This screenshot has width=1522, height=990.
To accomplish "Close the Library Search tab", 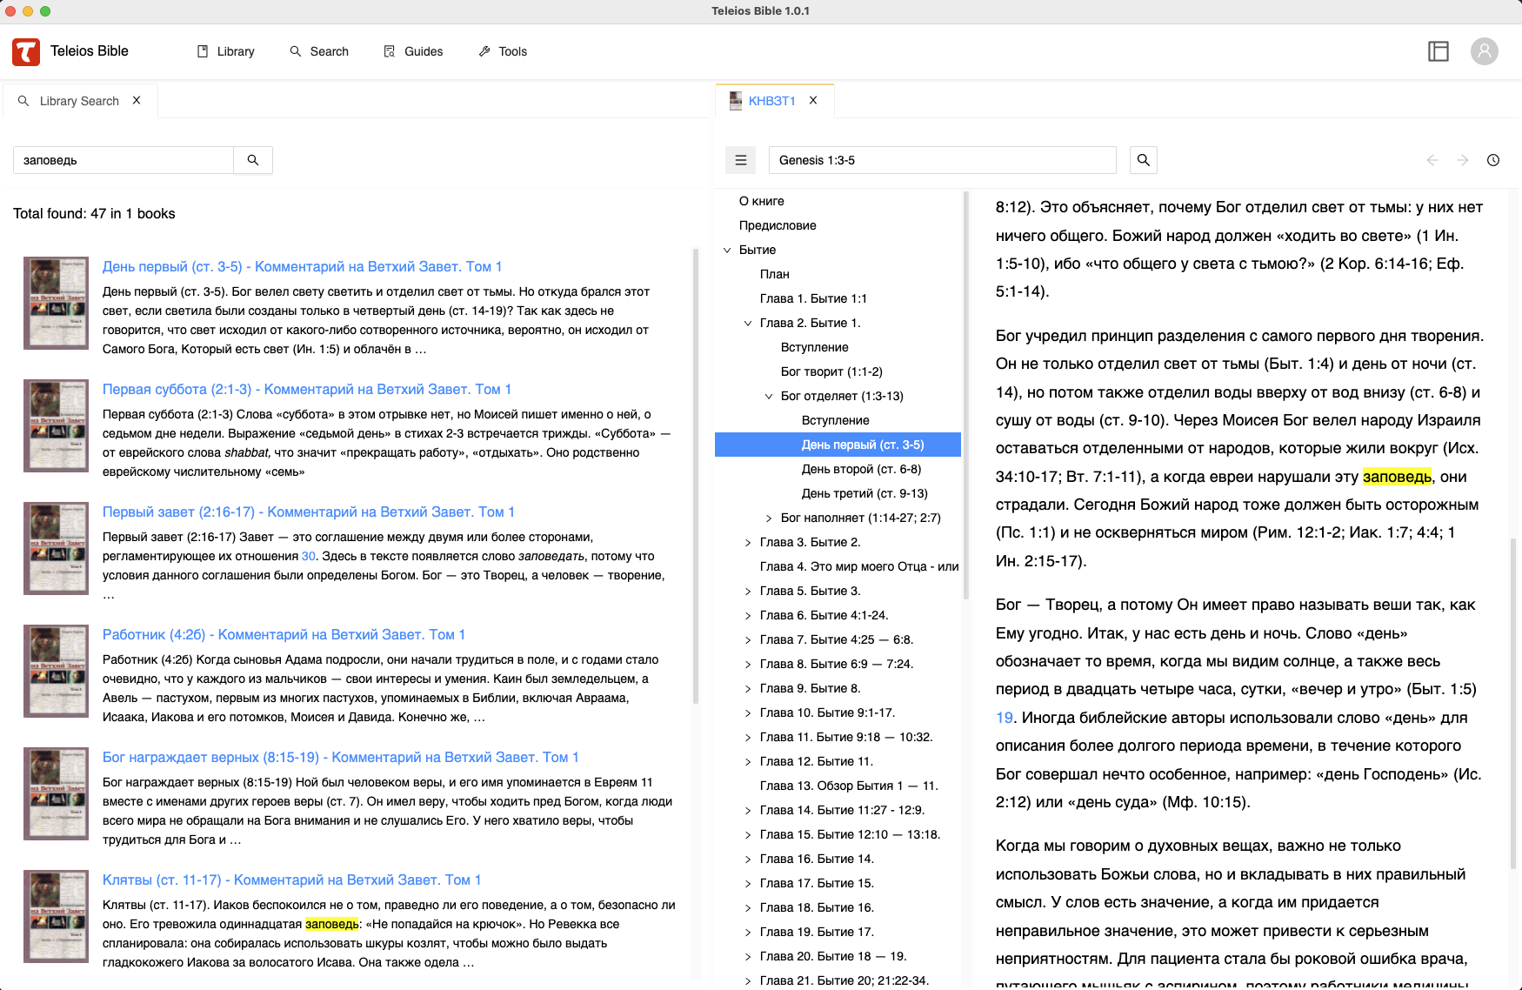I will pyautogui.click(x=137, y=101).
